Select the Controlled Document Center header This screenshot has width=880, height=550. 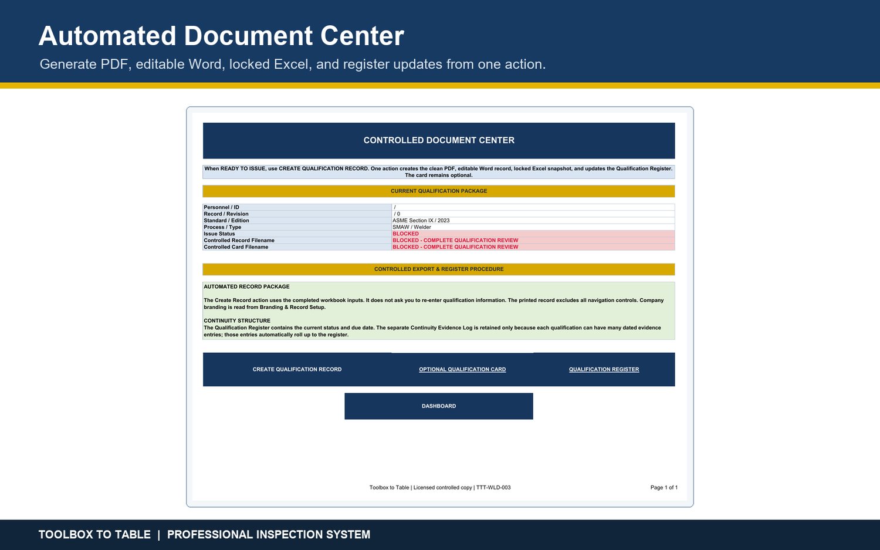point(439,140)
